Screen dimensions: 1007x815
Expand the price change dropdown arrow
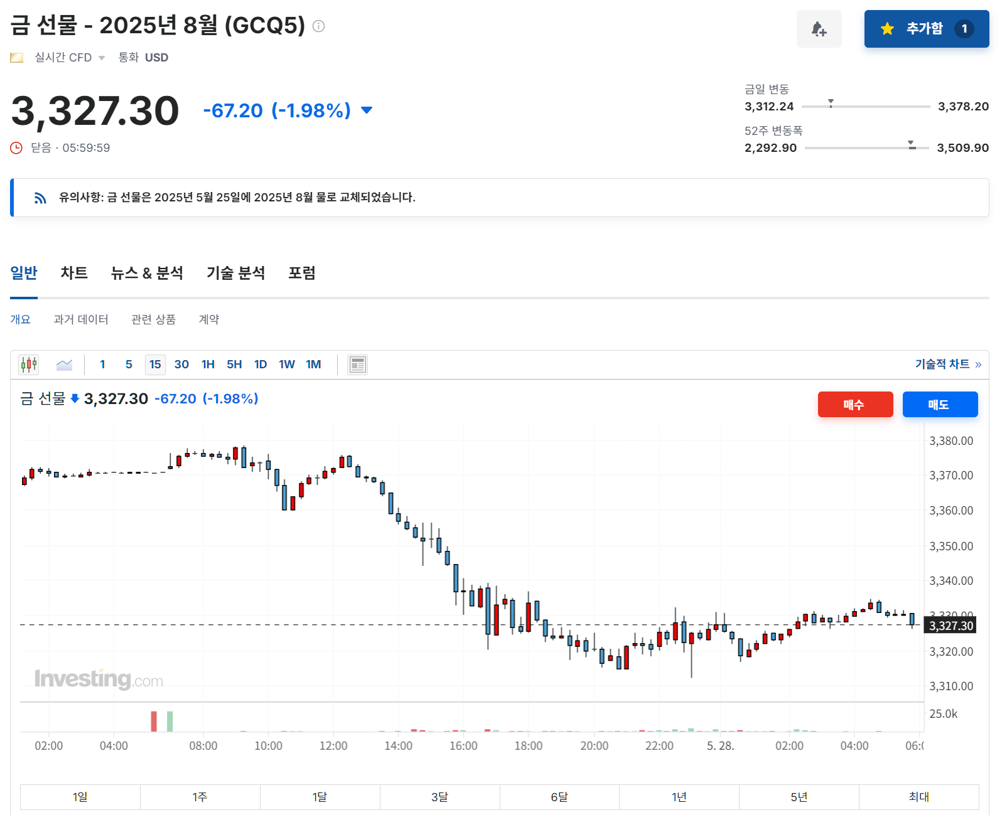click(x=366, y=110)
